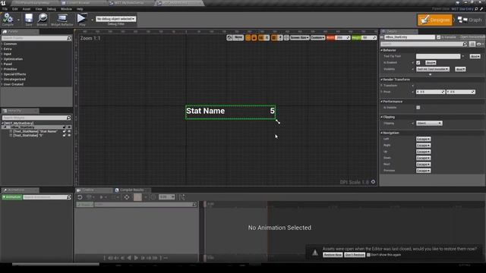Compile the widget blueprint
Screen dimensions: 486x273
pos(8,20)
